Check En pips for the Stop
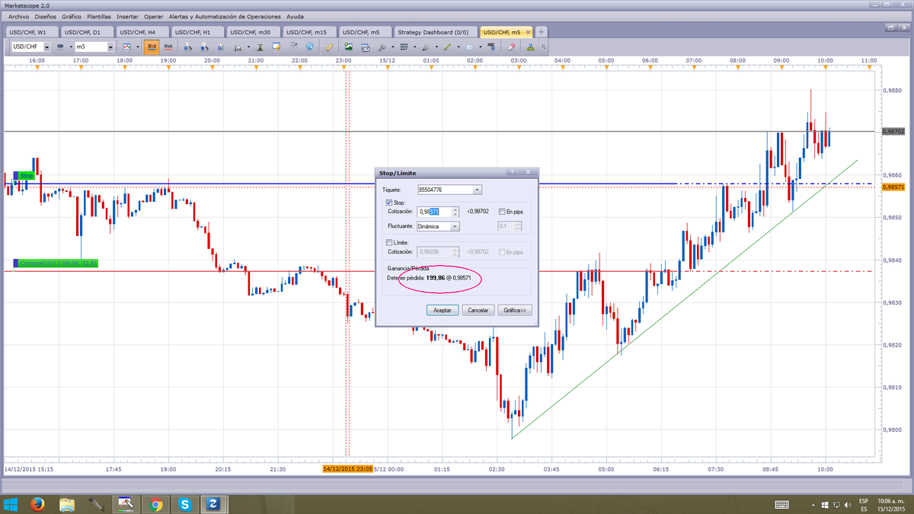Image resolution: width=914 pixels, height=514 pixels. [502, 212]
